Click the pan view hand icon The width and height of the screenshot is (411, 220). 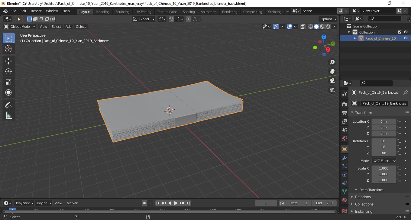[x=332, y=72]
